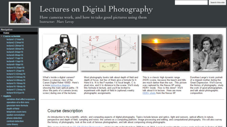Open the depth-of-field applet link
The height and width of the screenshot is (127, 227).
[x=13, y=108]
